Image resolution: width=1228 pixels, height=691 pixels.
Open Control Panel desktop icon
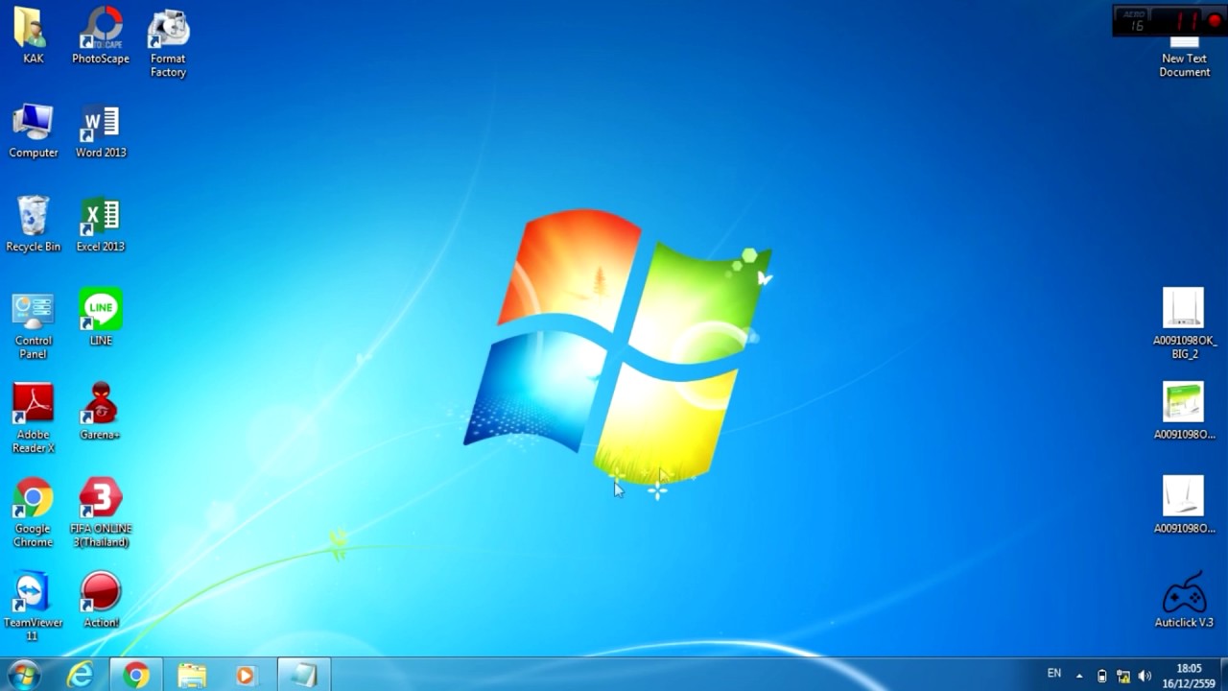33,326
